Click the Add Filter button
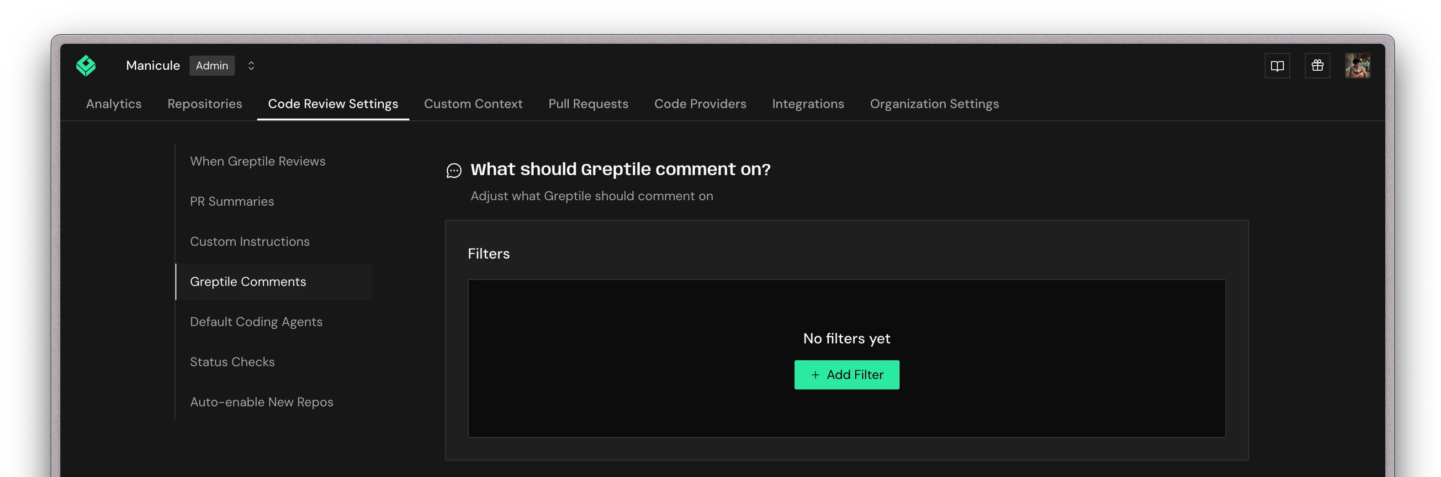This screenshot has width=1441, height=477. 846,375
